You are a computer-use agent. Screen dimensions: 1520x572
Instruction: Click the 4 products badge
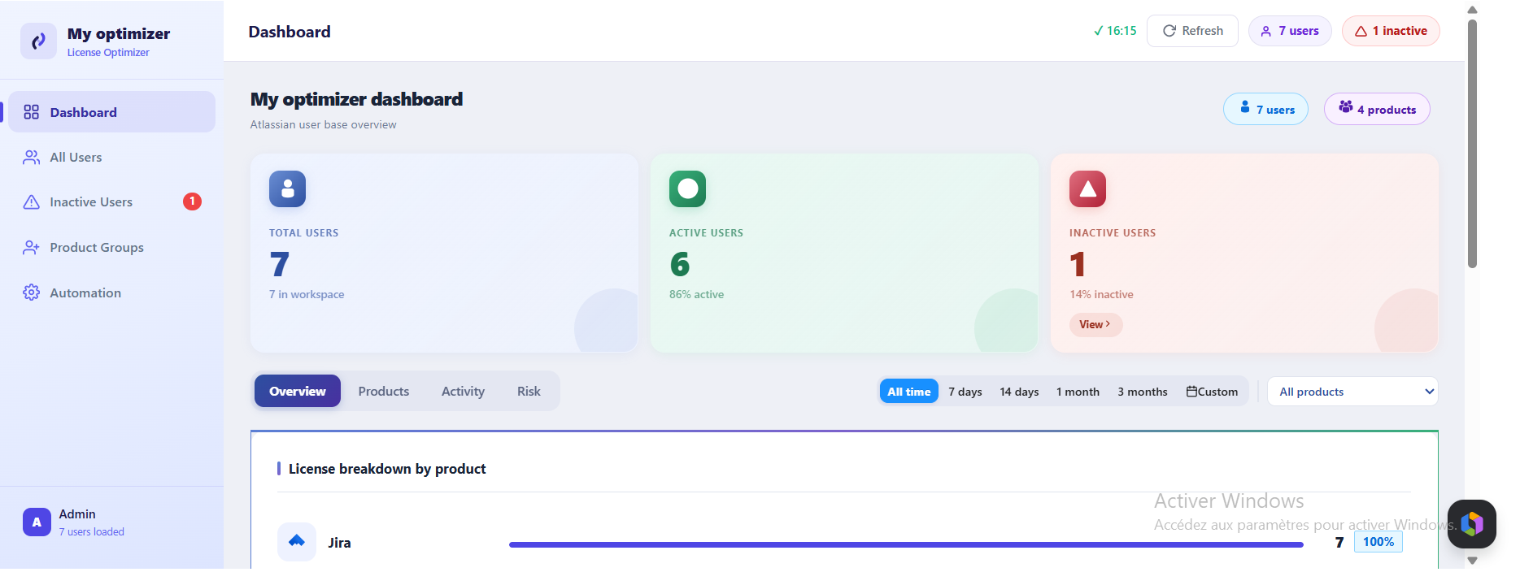tap(1377, 109)
